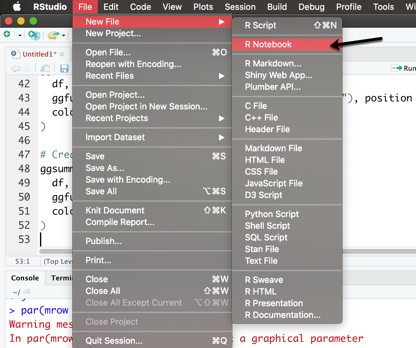
Task: Select Open Project in New Session
Action: tap(152, 106)
